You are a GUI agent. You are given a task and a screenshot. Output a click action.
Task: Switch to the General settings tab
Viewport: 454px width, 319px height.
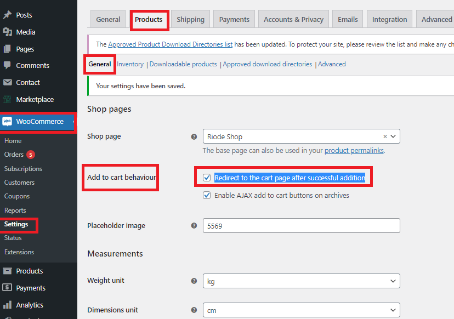pos(108,19)
